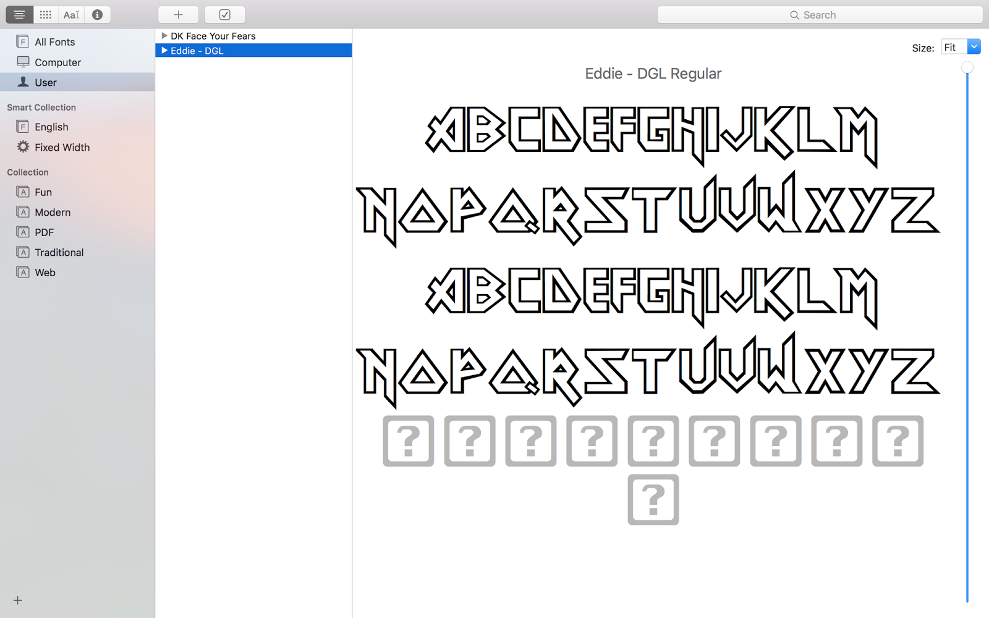Click the Modern collection icon

tap(23, 212)
